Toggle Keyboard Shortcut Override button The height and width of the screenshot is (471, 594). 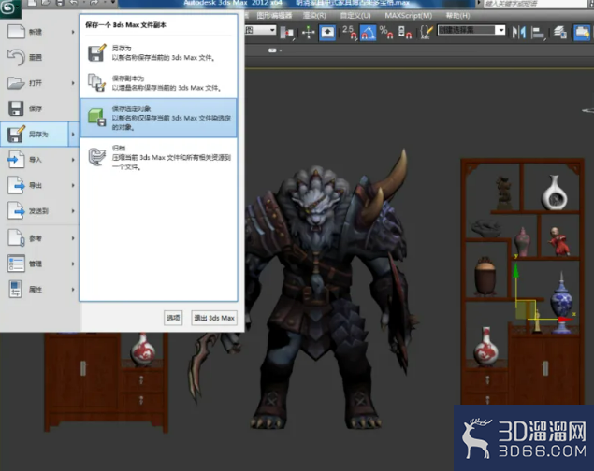click(x=327, y=33)
